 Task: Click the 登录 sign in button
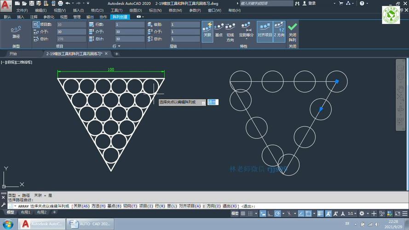312,3
